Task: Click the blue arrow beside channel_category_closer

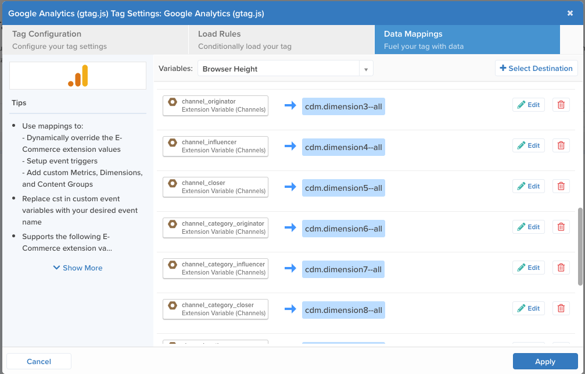Action: 289,309
